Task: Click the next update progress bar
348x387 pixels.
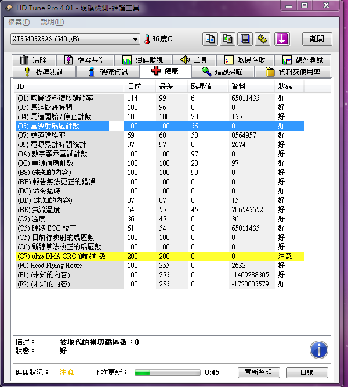Action: [x=168, y=372]
